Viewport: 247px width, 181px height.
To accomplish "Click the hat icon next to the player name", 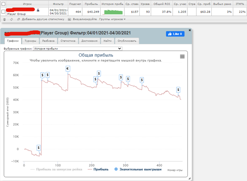I will coord(38,10).
